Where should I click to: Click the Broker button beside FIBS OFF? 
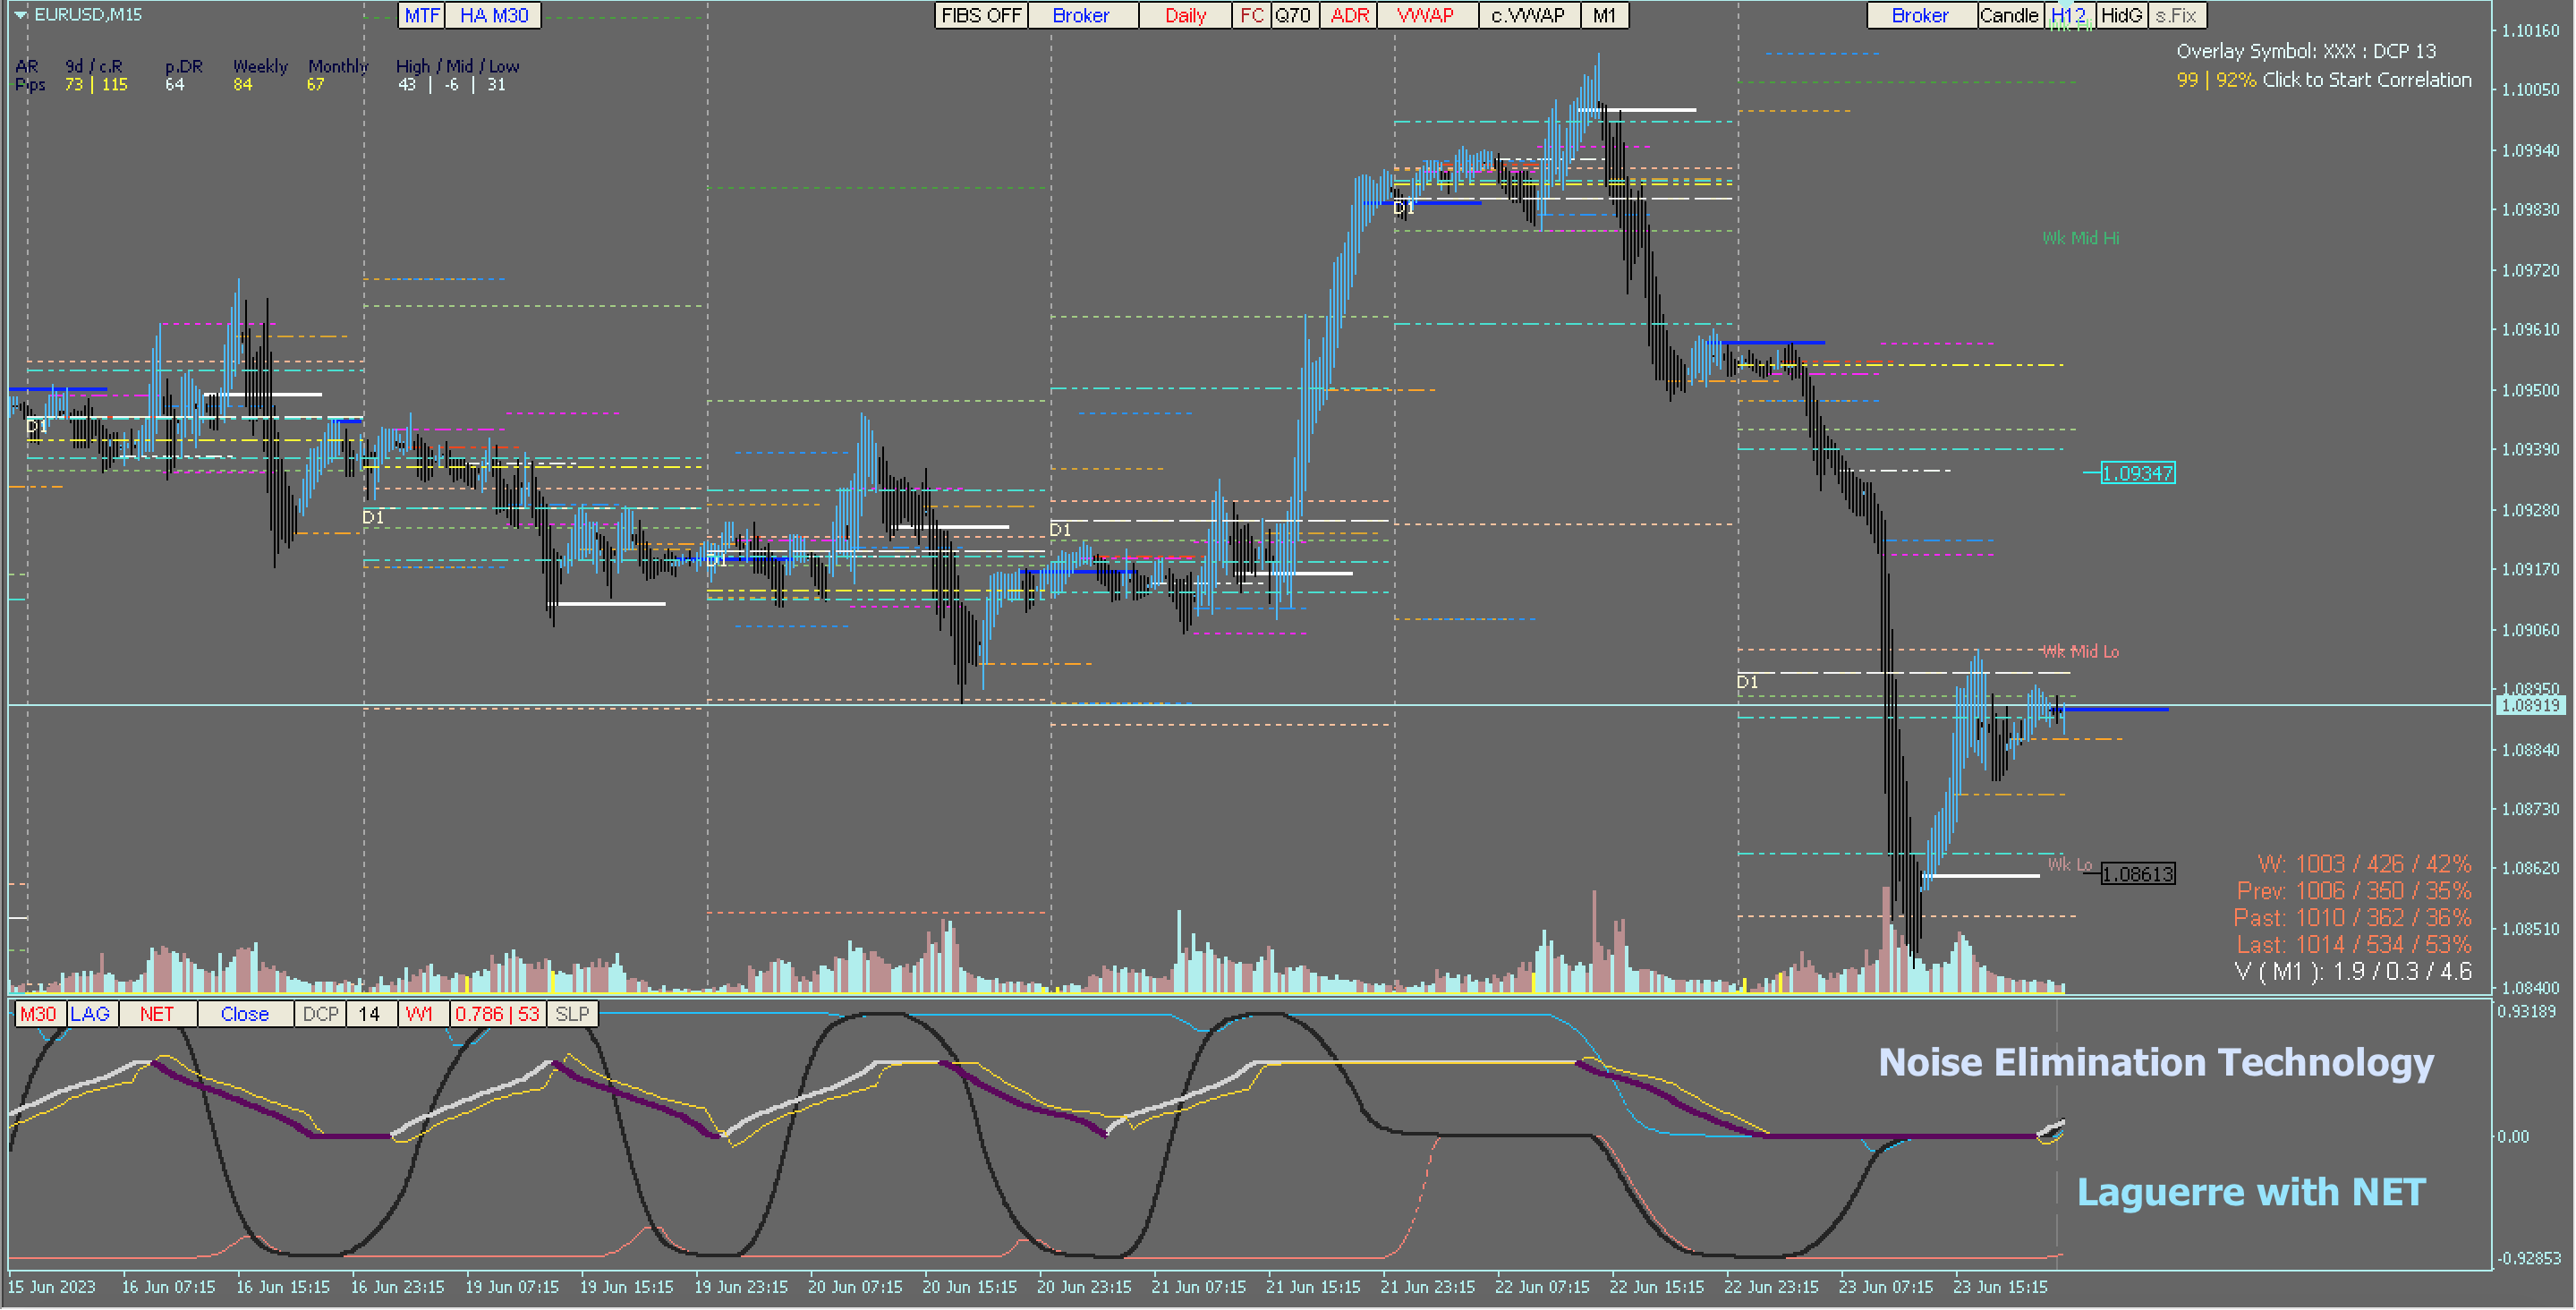pos(1081,15)
